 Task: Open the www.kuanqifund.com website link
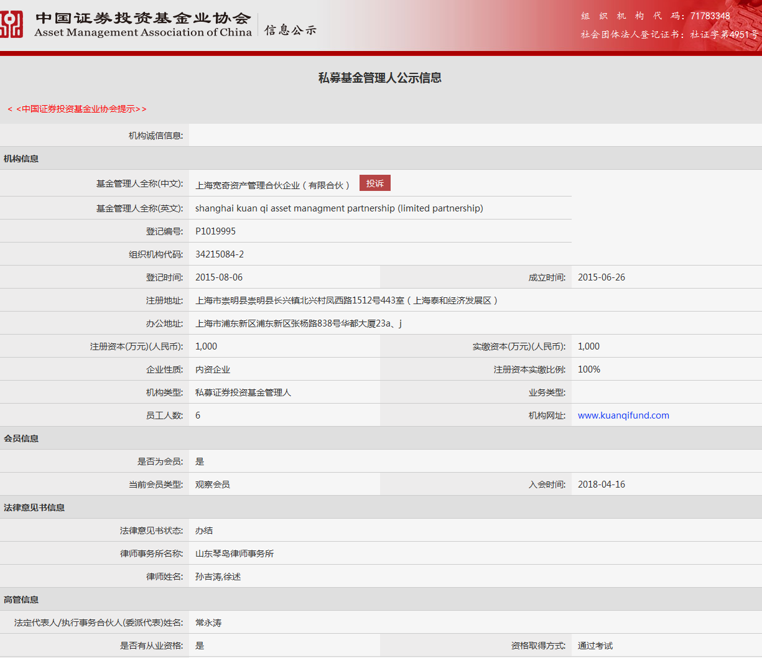(623, 415)
